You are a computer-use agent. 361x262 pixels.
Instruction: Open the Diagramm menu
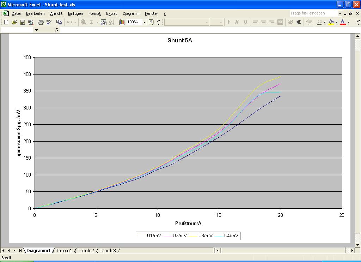pos(131,13)
